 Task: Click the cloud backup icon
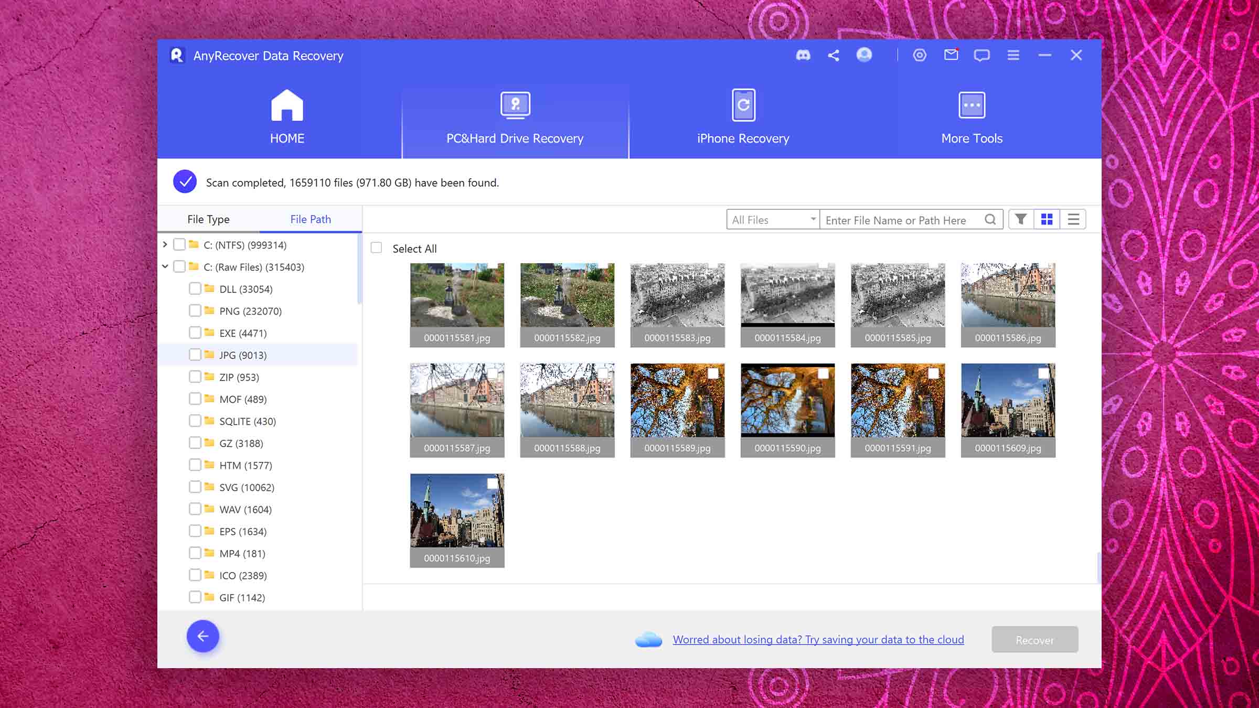point(648,639)
